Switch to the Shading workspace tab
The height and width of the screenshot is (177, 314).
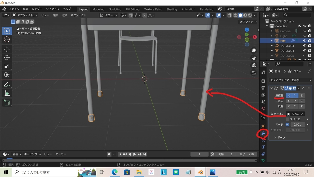[172, 9]
